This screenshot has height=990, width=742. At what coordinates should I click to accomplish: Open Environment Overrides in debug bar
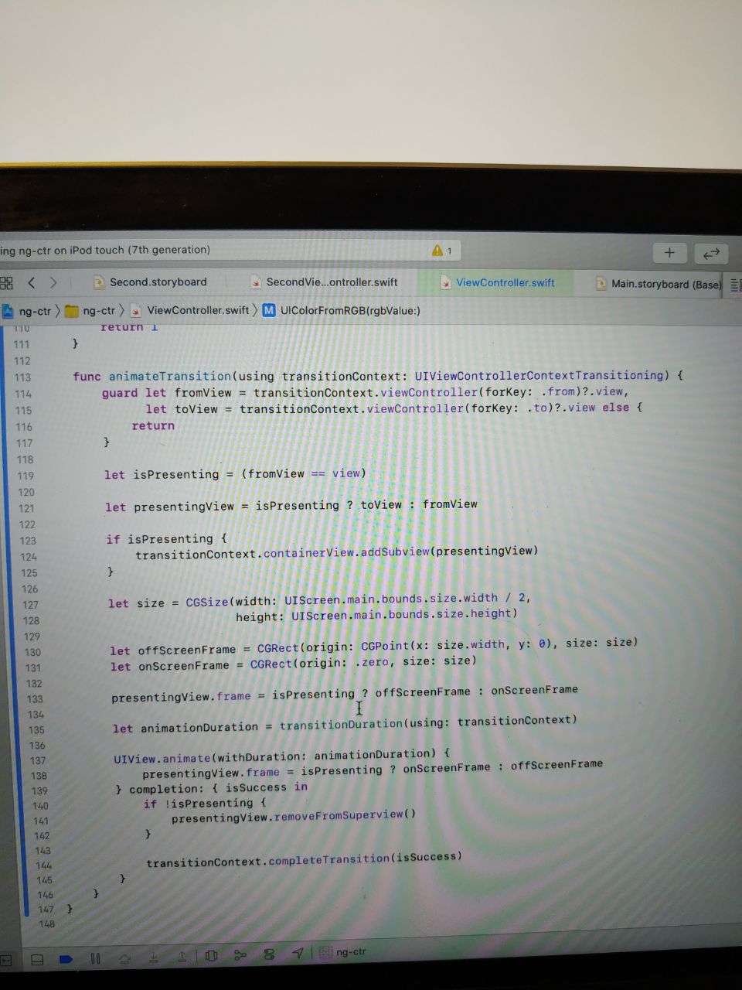pos(269,954)
